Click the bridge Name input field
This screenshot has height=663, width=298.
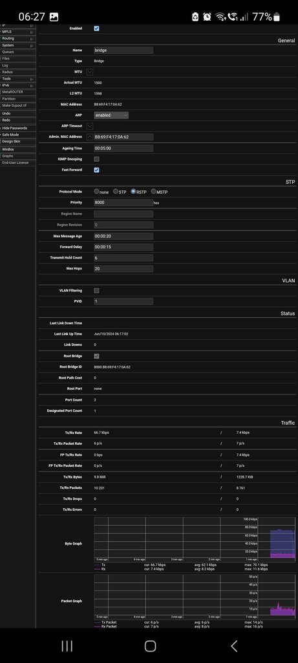(123, 50)
